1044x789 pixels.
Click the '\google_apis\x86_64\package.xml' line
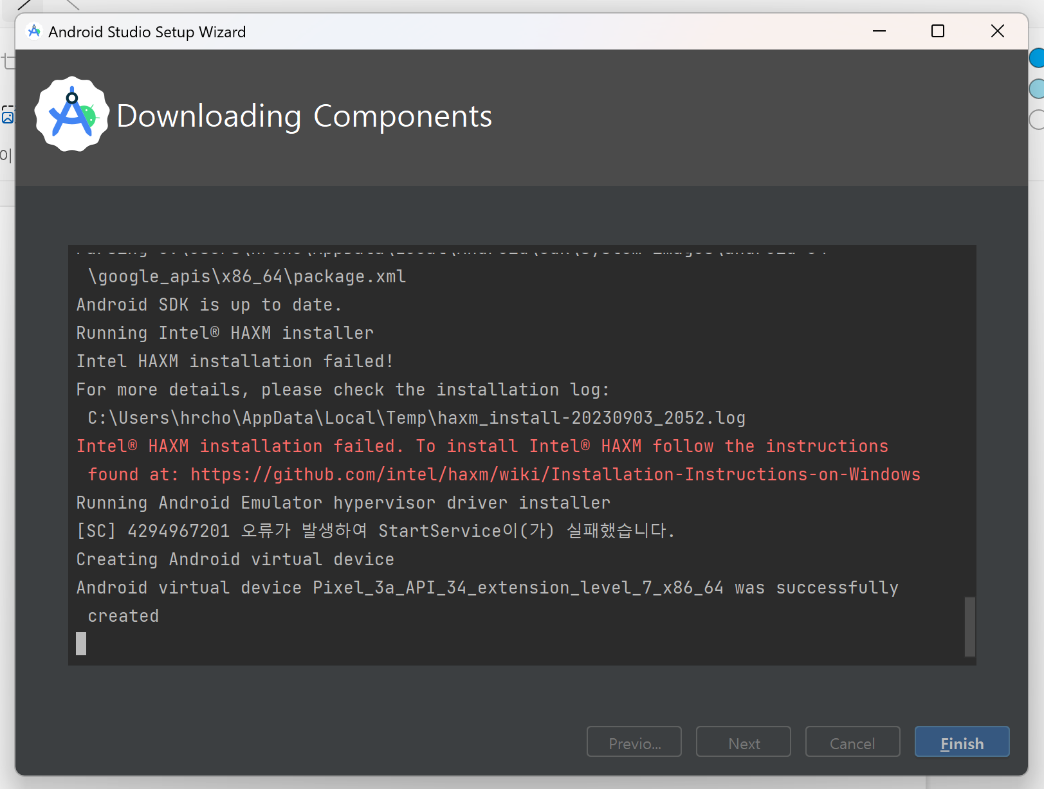(x=247, y=277)
